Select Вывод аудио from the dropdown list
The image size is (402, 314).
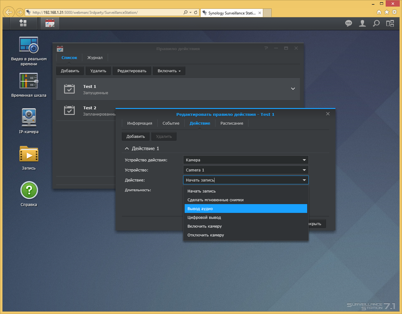(246, 208)
